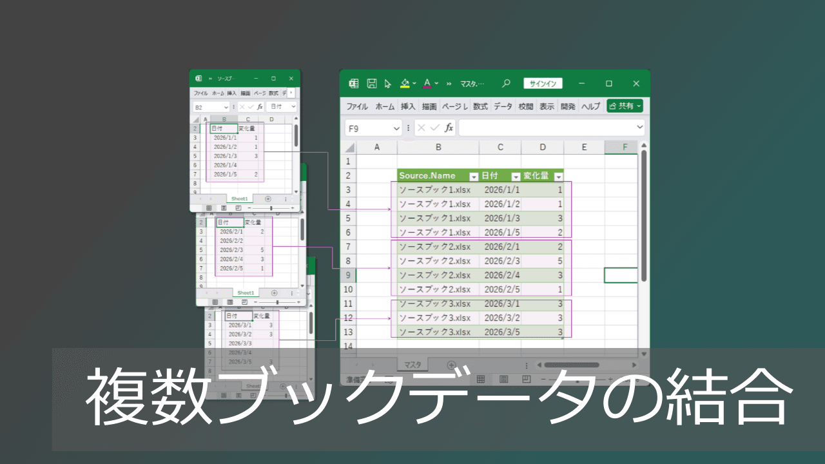
Task: Switch top source workbook to page break preview
Action: (238, 208)
